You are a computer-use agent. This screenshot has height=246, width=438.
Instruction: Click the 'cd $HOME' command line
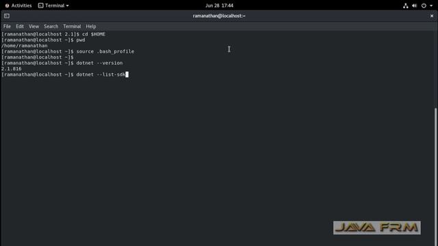[x=53, y=34]
